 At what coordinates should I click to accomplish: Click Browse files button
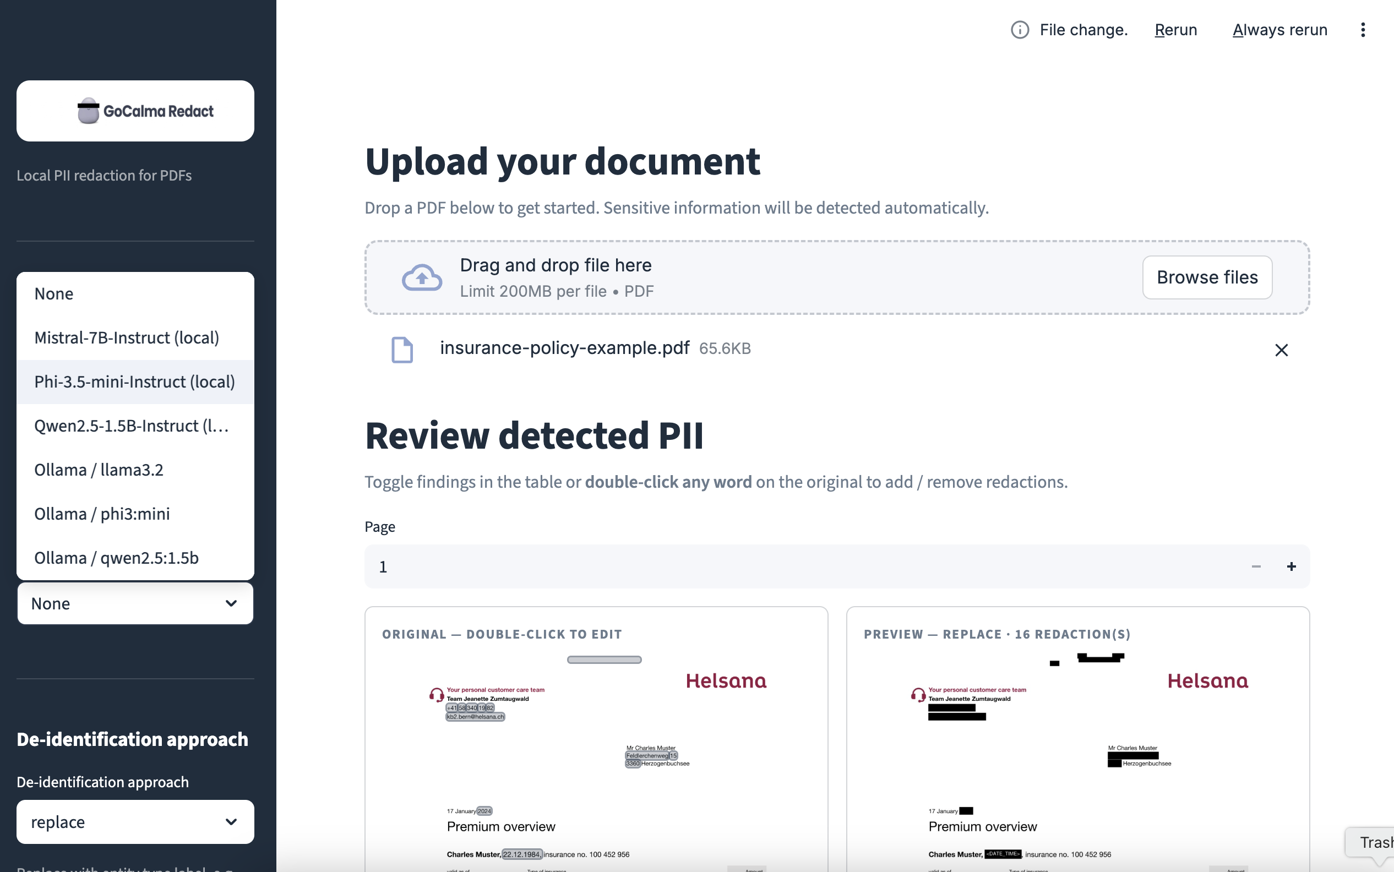[x=1207, y=277]
